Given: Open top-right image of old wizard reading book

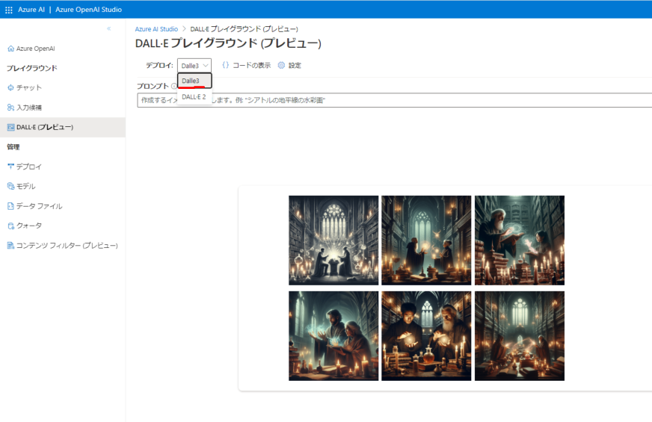Looking at the screenshot, I should click(x=520, y=241).
